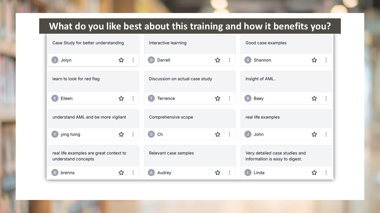Expand options menu on Baey's card

[x=326, y=99]
